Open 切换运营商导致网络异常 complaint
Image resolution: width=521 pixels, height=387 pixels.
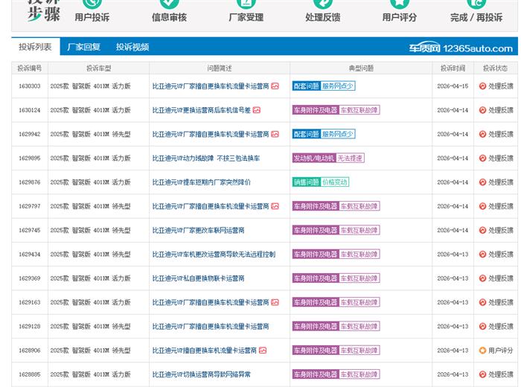(x=202, y=374)
